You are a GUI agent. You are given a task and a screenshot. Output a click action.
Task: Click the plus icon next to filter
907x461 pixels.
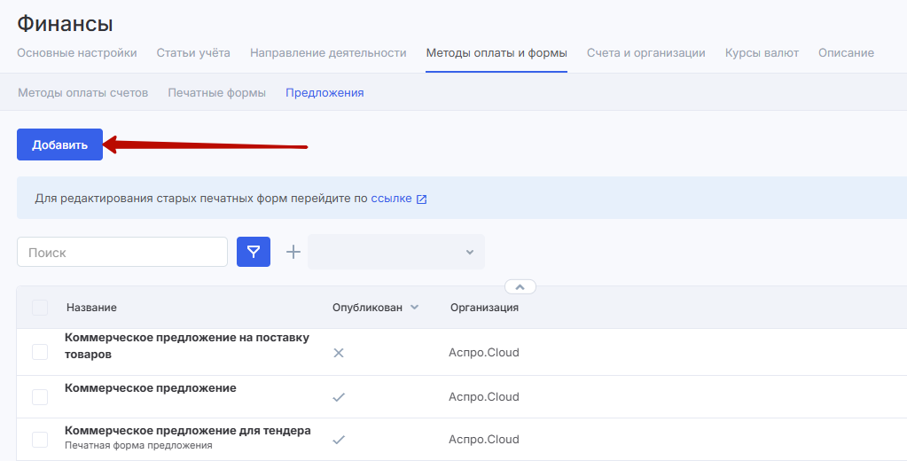point(293,252)
